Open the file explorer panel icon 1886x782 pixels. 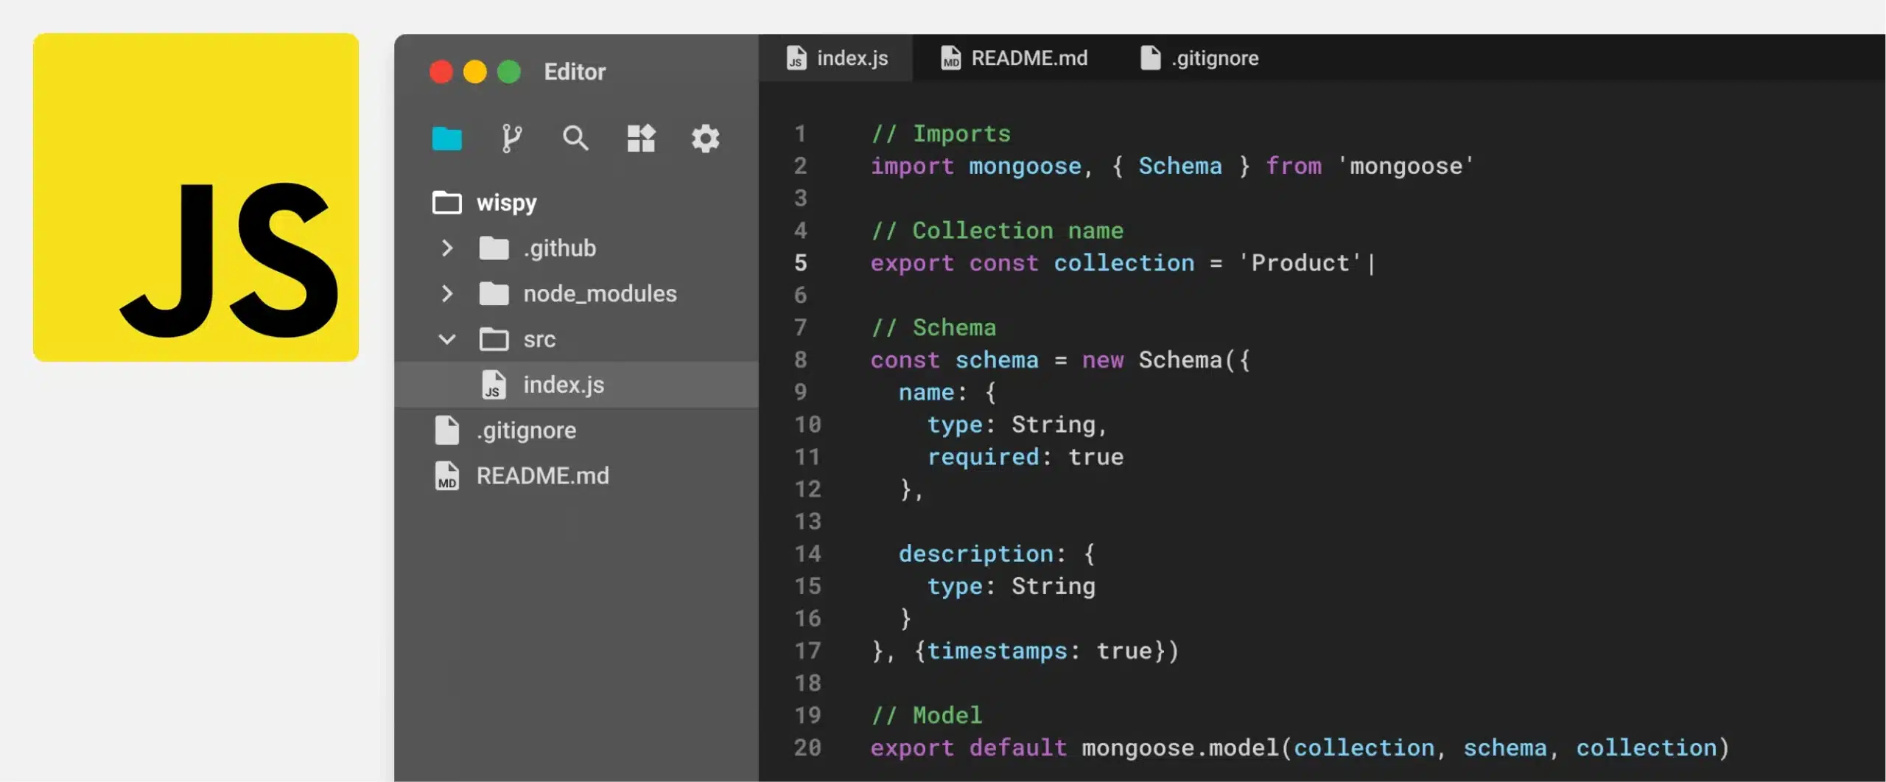446,139
